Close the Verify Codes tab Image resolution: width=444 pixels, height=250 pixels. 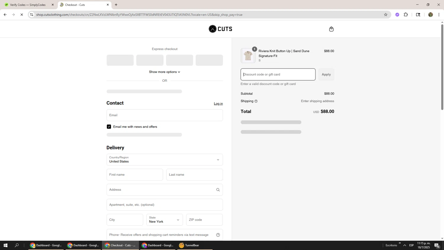(53, 5)
